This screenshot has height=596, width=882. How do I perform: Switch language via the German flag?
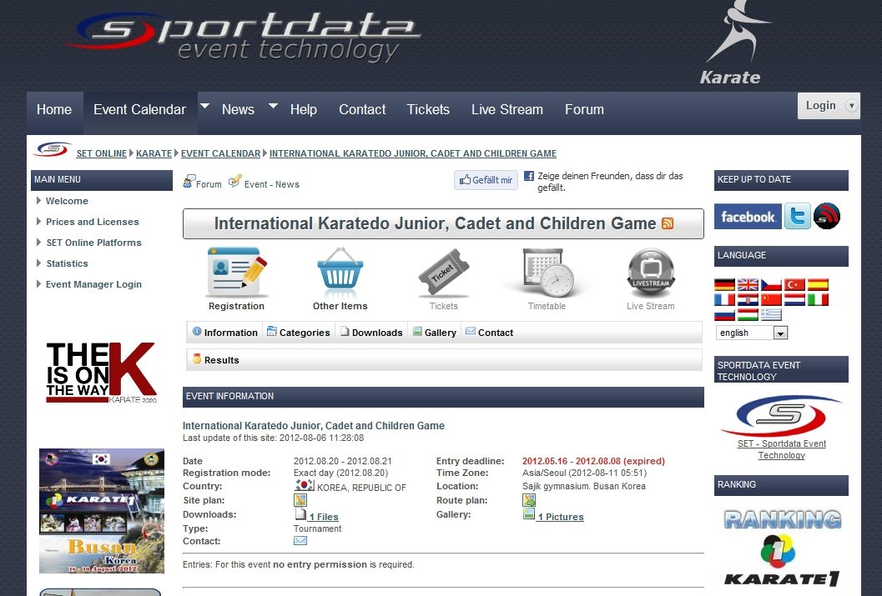point(724,285)
